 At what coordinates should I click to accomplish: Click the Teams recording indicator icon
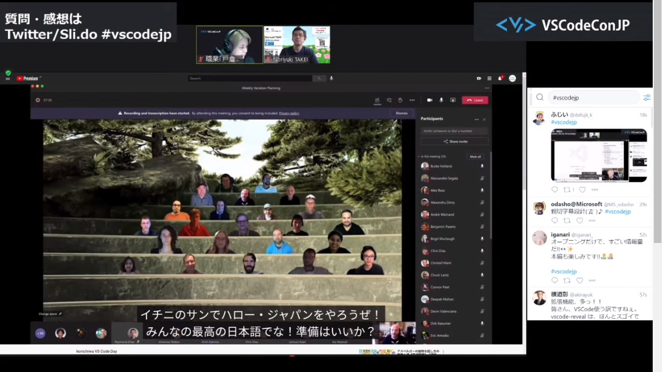coord(38,101)
